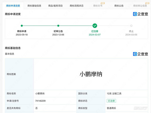Select the 商标申请 timeline dot
The width and height of the screenshot is (151, 113).
[22, 26]
